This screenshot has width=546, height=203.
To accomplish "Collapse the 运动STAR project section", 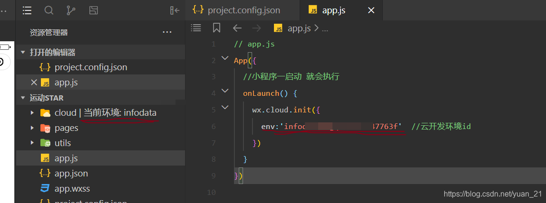I will [23, 98].
